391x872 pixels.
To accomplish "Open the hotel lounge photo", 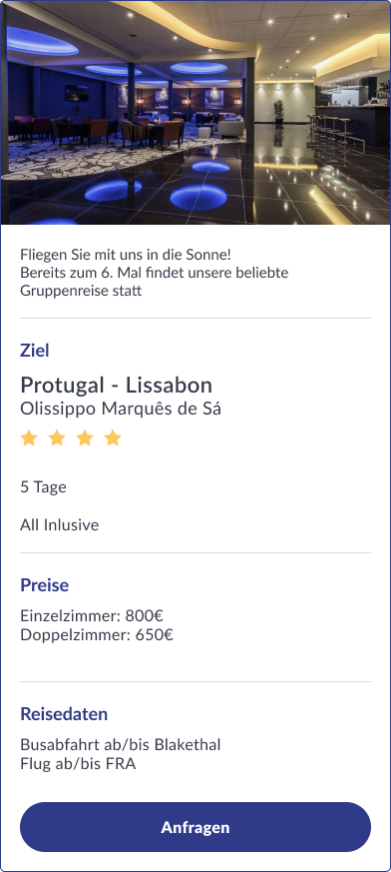I will (195, 112).
